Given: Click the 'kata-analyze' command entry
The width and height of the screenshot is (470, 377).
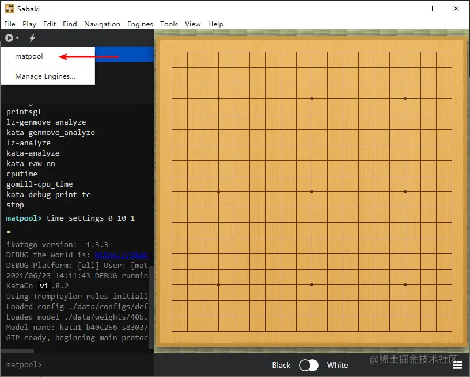Looking at the screenshot, I should coord(33,153).
